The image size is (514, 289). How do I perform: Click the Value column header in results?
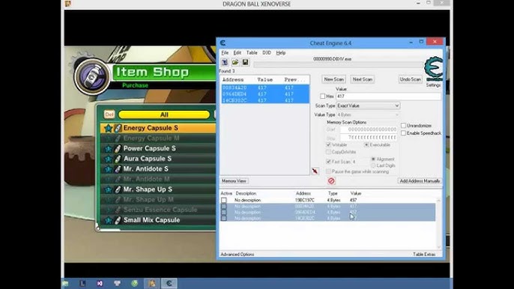tap(265, 79)
